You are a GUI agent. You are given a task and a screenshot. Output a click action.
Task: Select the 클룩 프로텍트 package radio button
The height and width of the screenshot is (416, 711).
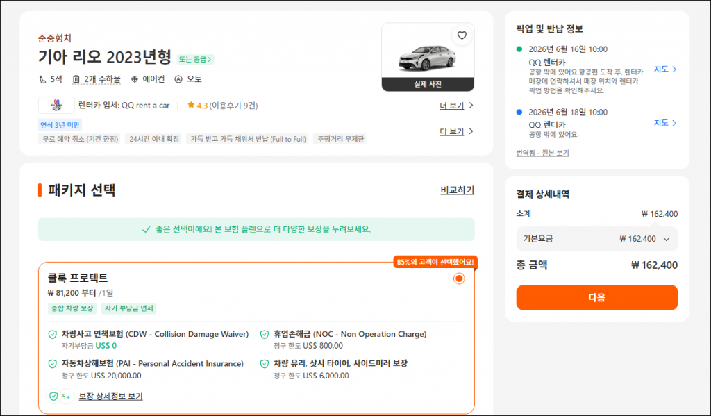[x=458, y=278]
